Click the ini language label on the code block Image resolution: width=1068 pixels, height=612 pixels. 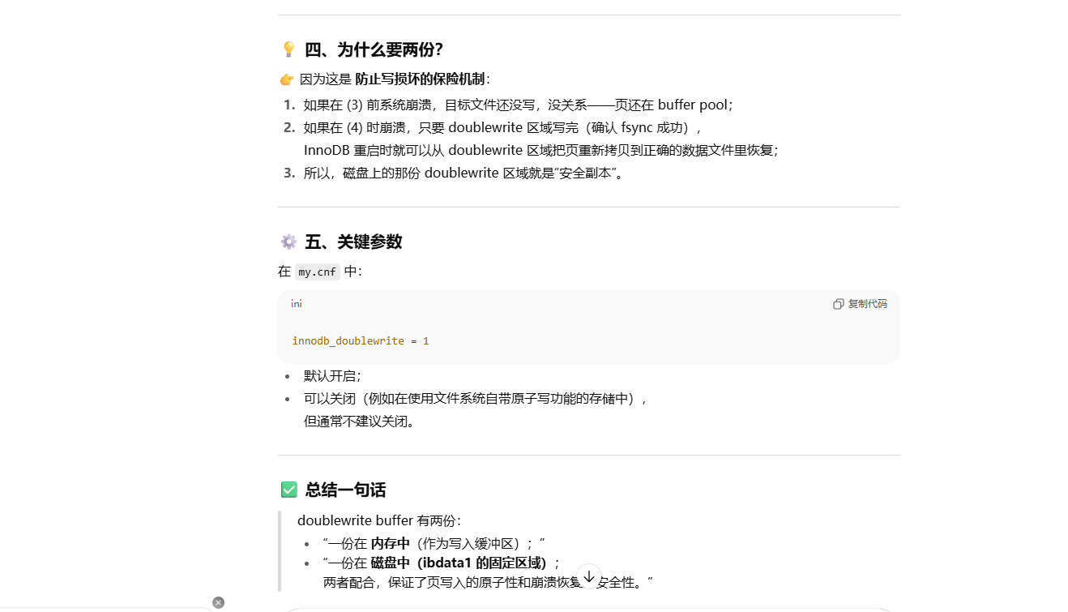[296, 303]
